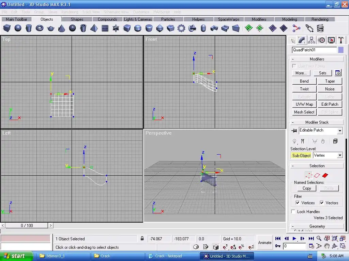This screenshot has width=349, height=261.
Task: Select the Vertex selection level icon
Action: point(309,175)
